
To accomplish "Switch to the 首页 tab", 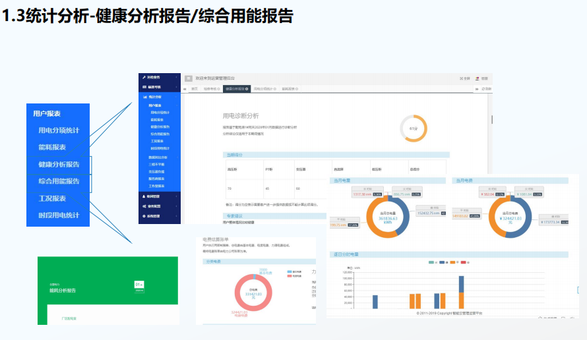I will click(195, 88).
